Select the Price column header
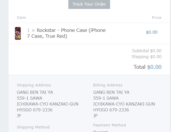Image resolution: width=171 pixels, height=132 pixels. pos(157,18)
